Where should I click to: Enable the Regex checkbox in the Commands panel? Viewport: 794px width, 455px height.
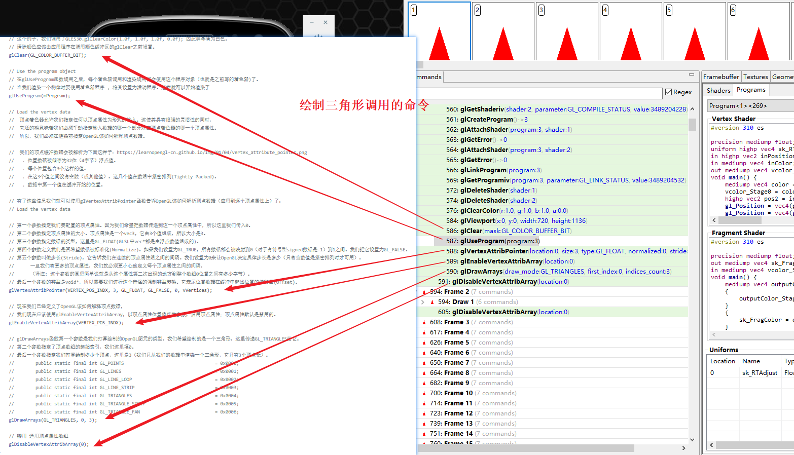pyautogui.click(x=667, y=92)
